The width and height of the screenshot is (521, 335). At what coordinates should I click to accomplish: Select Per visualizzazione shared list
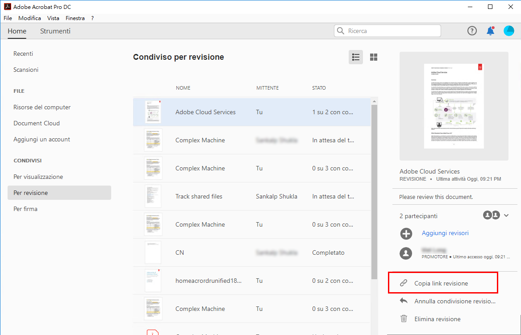[38, 177]
